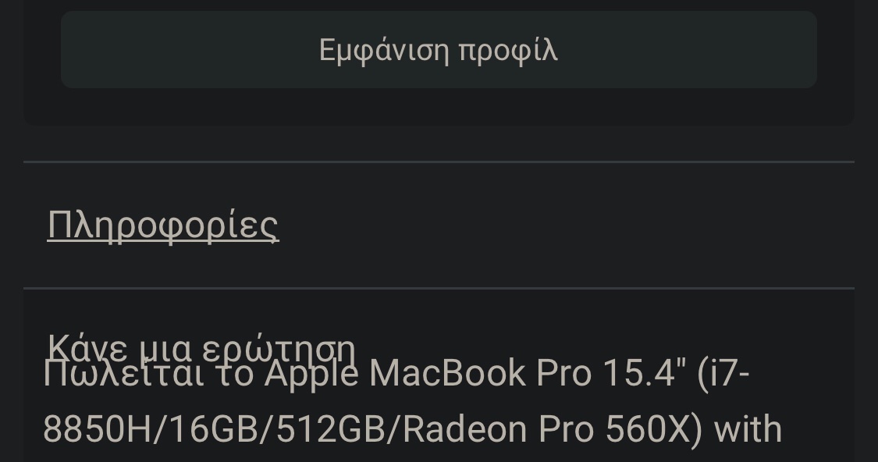The image size is (878, 462).
Task: Click the word 'προφίλ' on the profile button
Action: pyautogui.click(x=508, y=51)
